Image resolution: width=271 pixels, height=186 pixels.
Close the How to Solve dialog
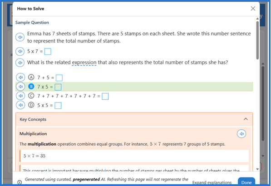point(253,8)
